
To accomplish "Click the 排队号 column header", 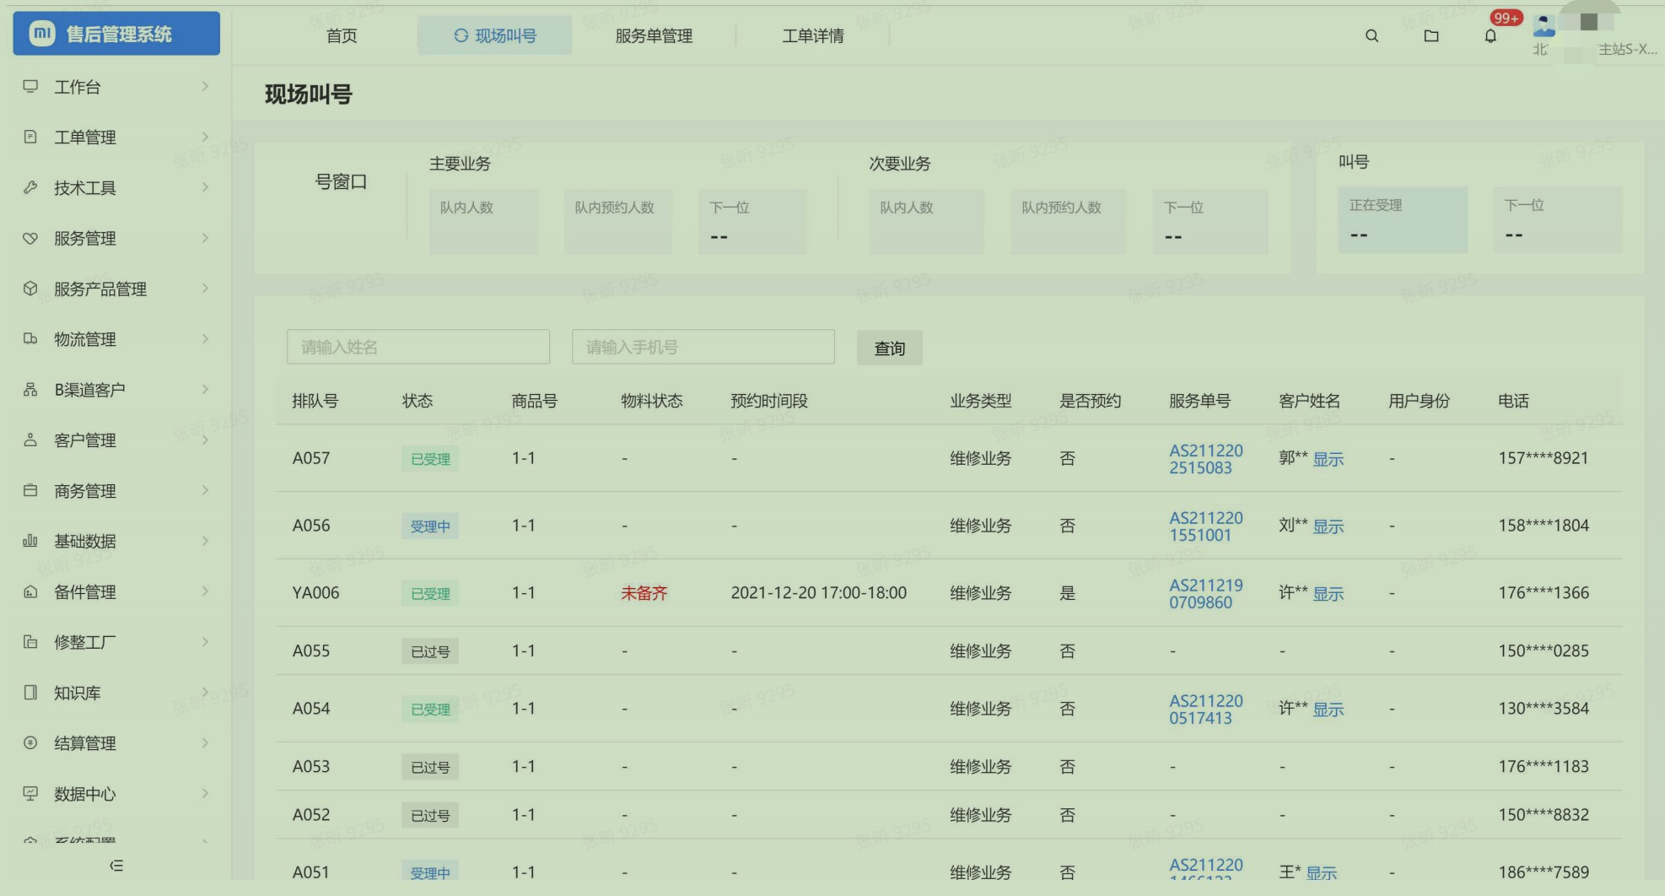I will (x=315, y=401).
